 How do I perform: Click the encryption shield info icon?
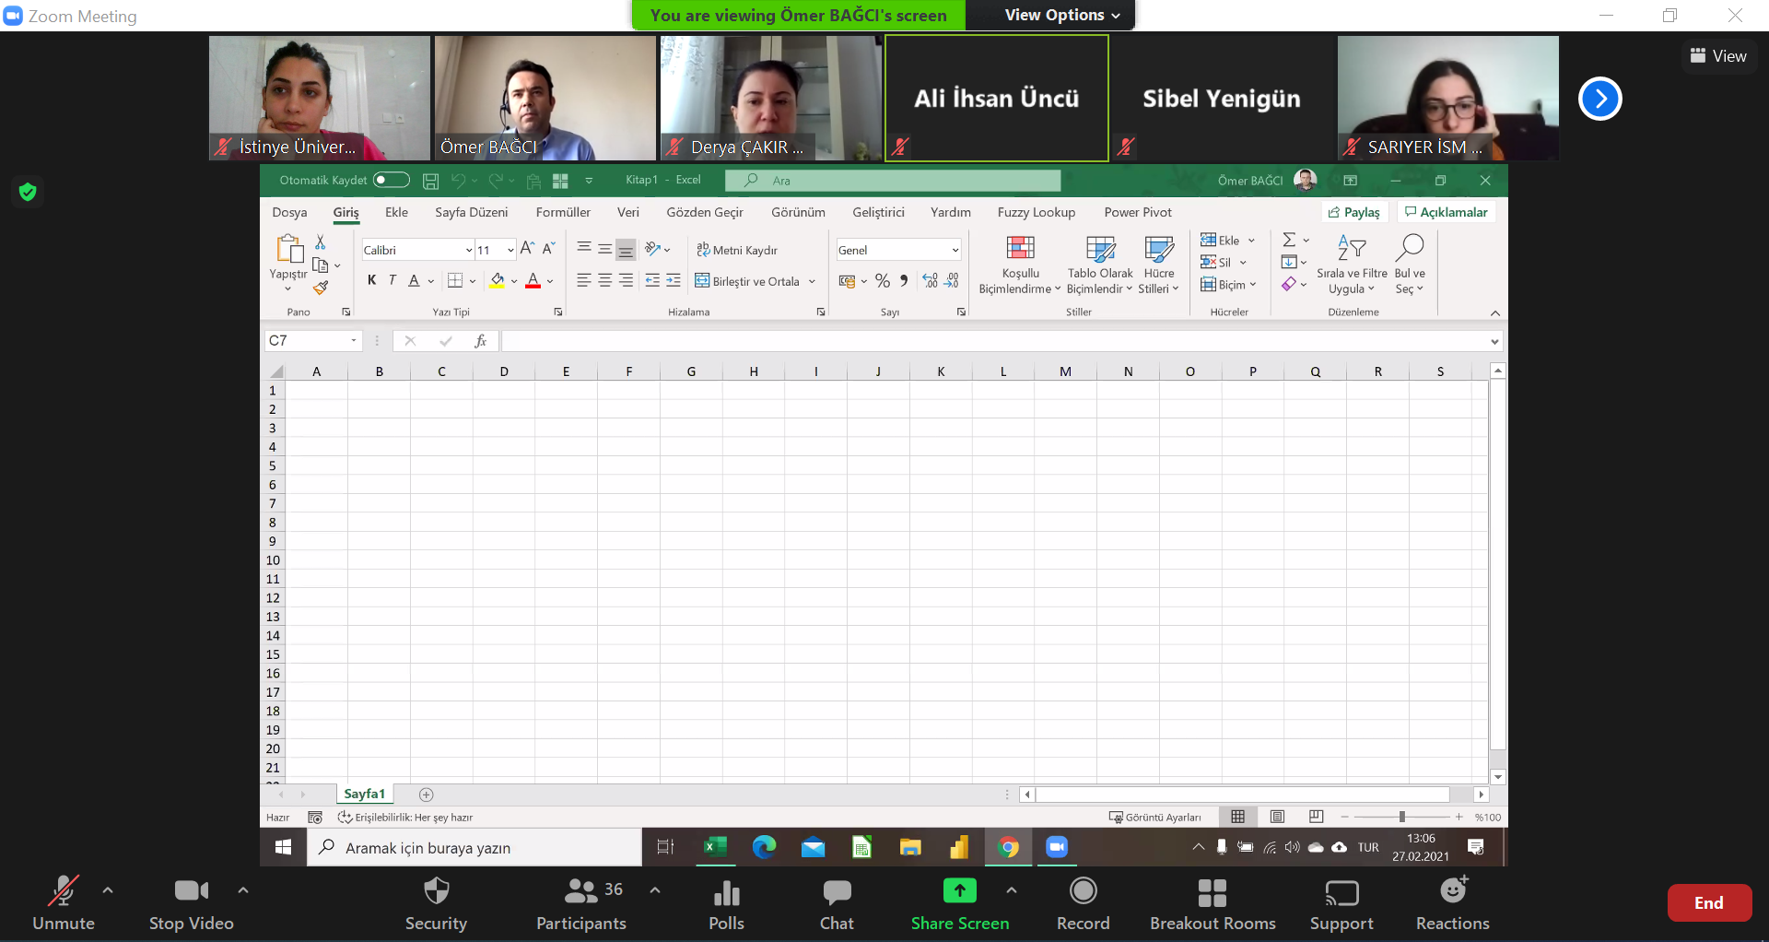click(28, 192)
